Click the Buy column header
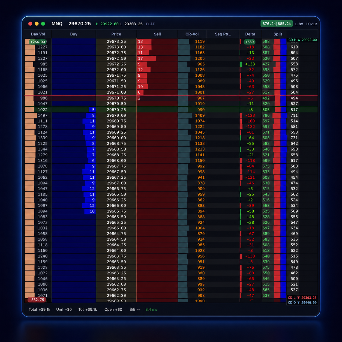Screen dimensions: 342x342 pos(74,34)
